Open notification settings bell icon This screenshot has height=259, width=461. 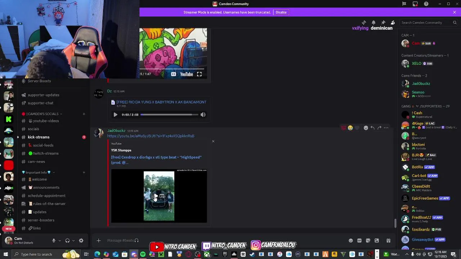coord(373,22)
